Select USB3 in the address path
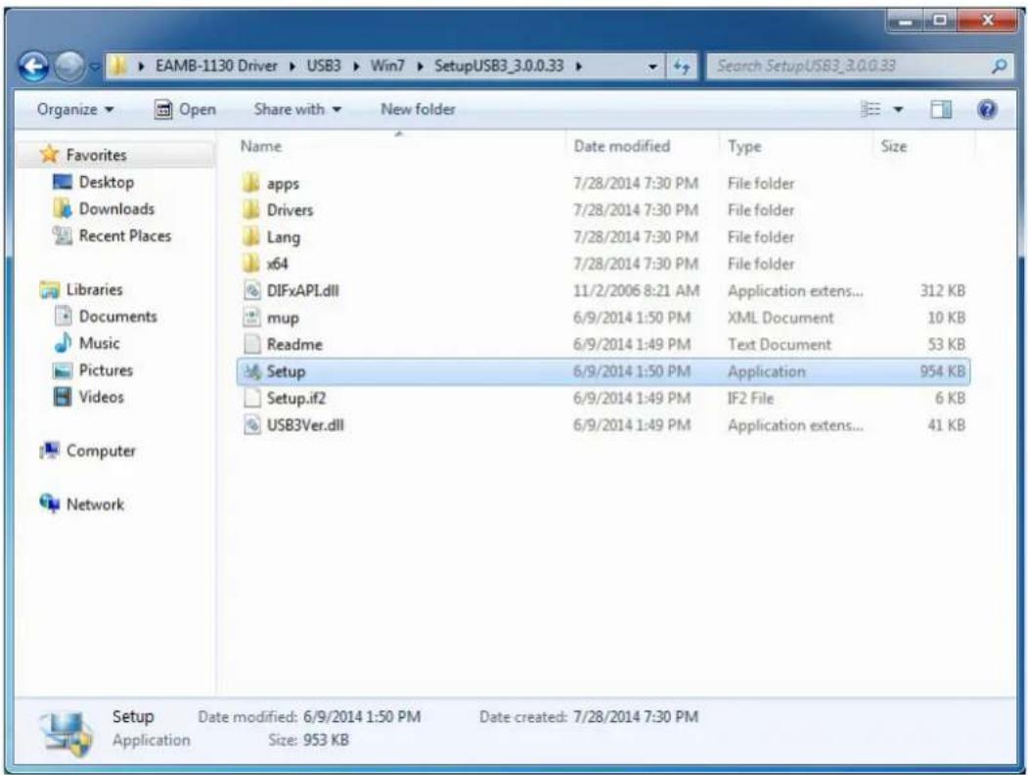This screenshot has width=1028, height=775. coord(324,66)
